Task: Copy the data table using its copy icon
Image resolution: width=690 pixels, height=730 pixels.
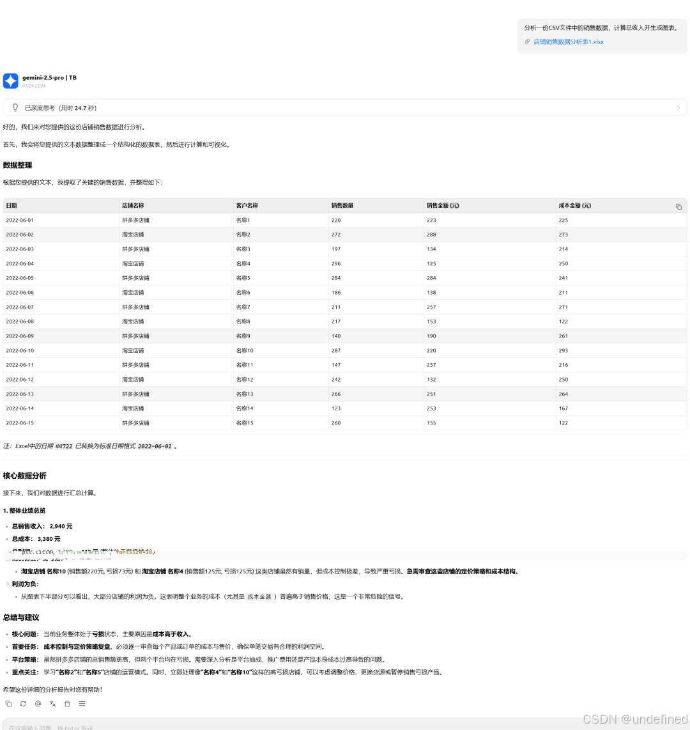Action: pyautogui.click(x=678, y=206)
